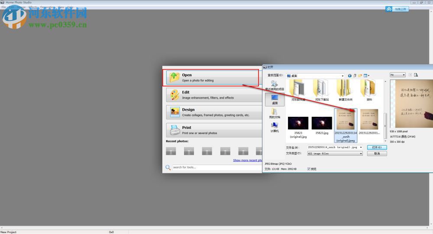This screenshot has width=433, height=234.
Task: Open the Effects menu
Action: tap(33, 7)
